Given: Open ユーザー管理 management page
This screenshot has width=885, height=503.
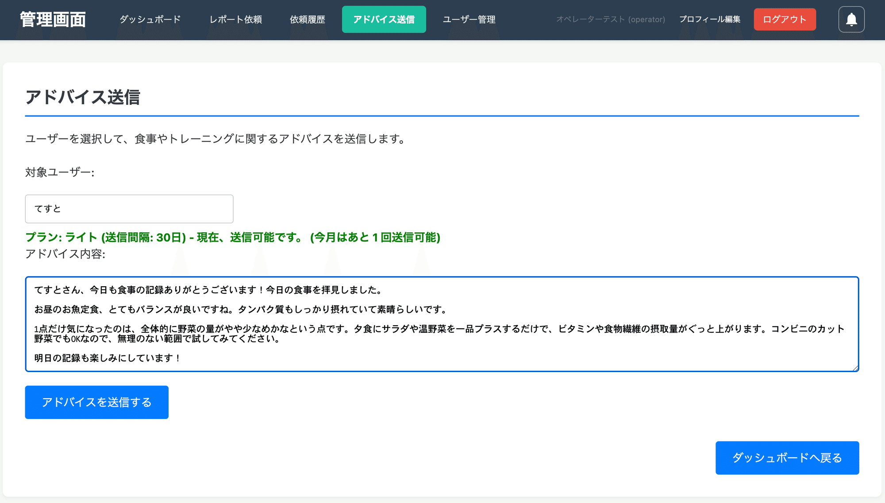Looking at the screenshot, I should tap(469, 19).
